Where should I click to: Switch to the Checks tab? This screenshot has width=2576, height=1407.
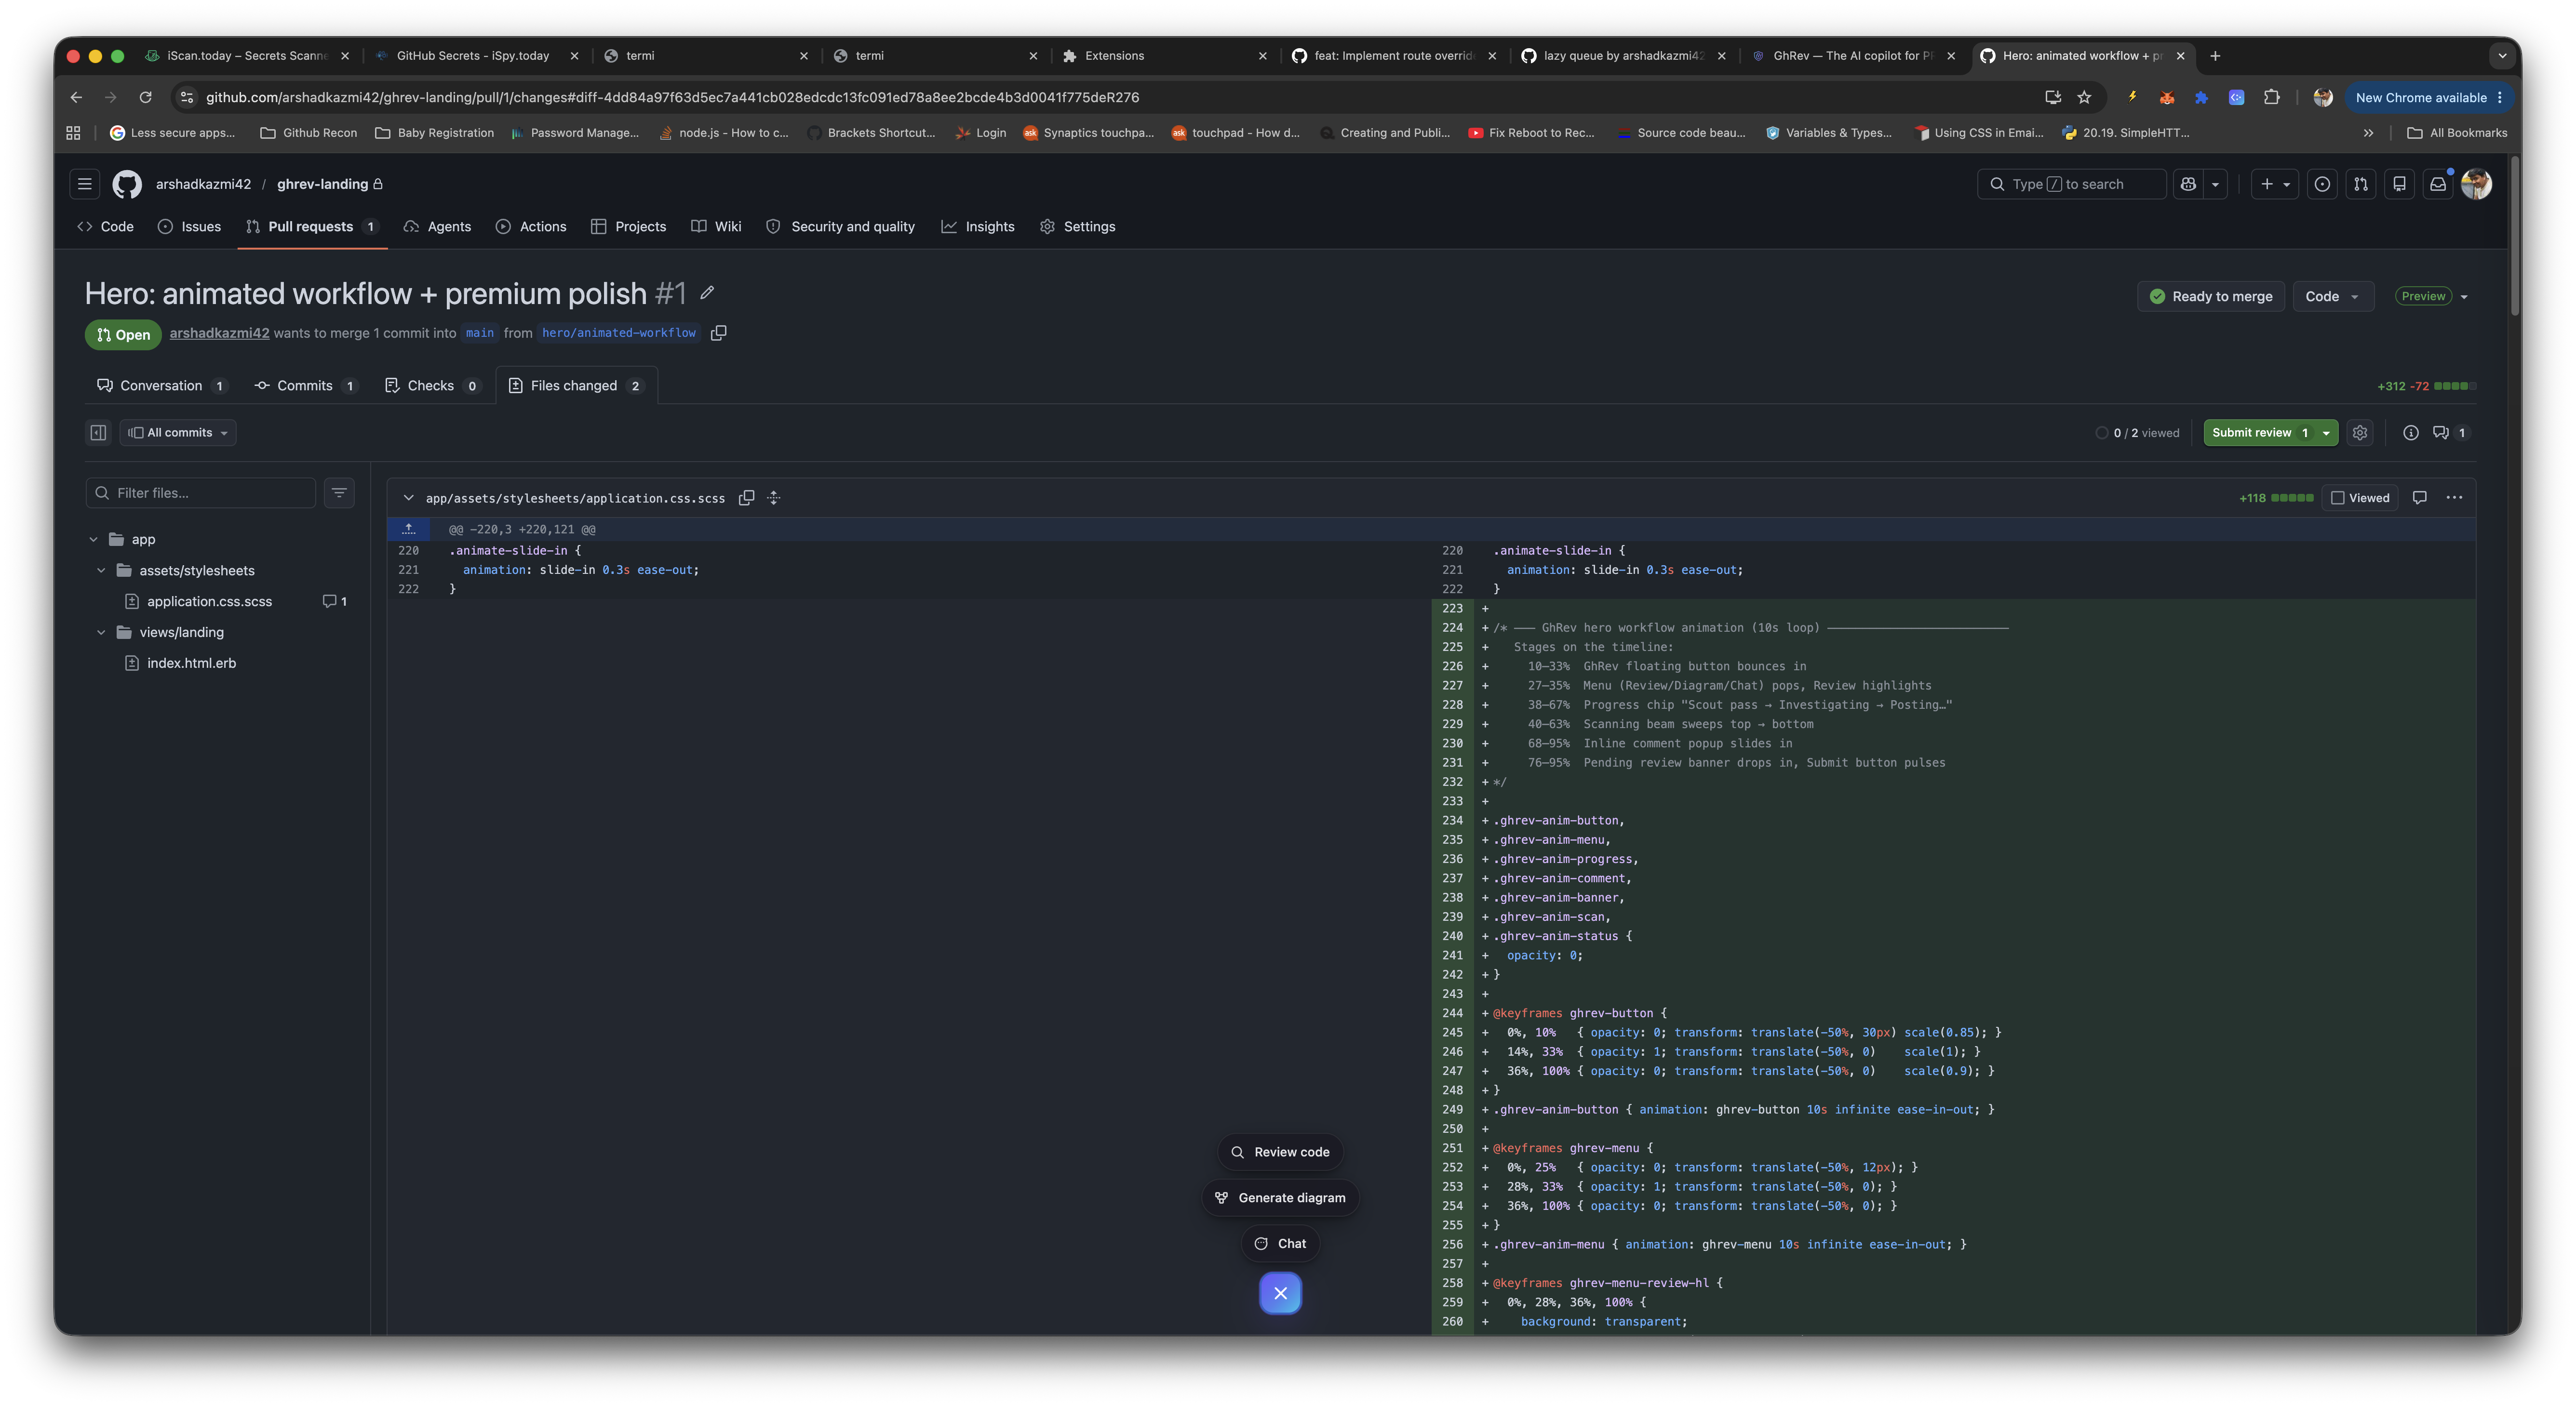point(433,386)
